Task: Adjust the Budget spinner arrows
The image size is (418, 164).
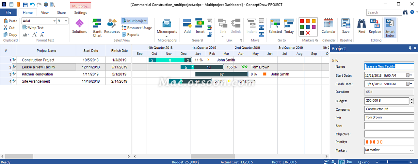Action: pos(411,101)
